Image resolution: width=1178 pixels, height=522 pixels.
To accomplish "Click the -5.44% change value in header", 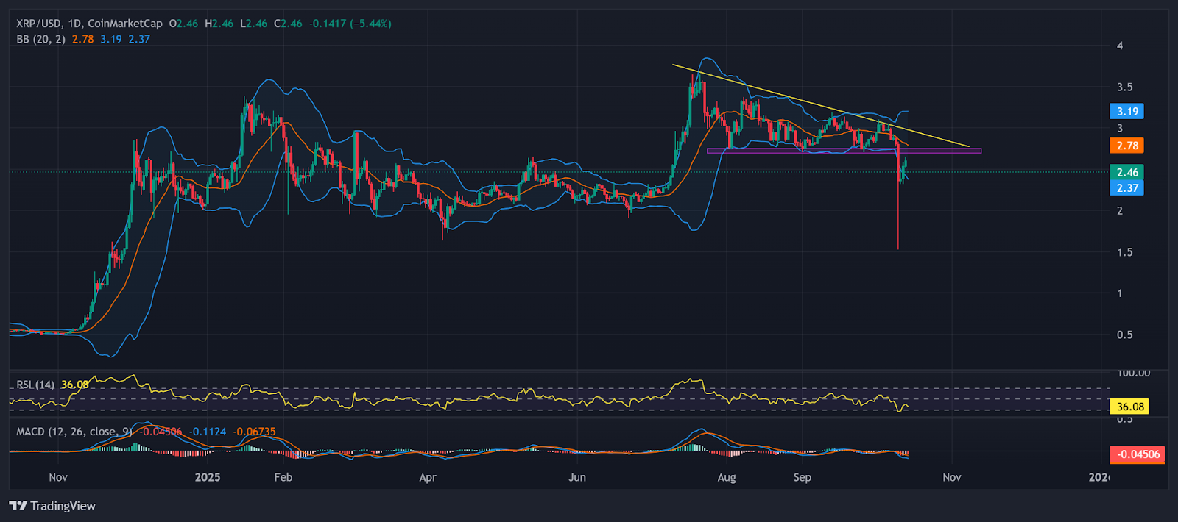I will click(x=371, y=24).
